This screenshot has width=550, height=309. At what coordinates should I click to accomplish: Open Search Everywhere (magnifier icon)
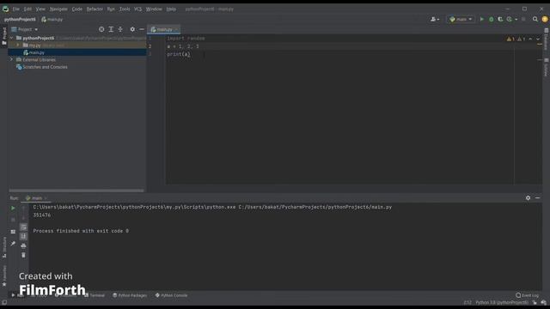click(535, 19)
